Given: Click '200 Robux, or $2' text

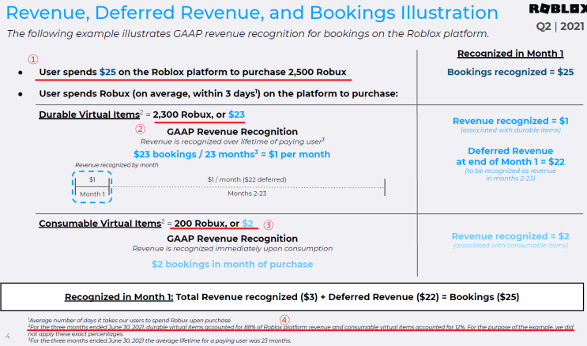Looking at the screenshot, I should pos(214,224).
